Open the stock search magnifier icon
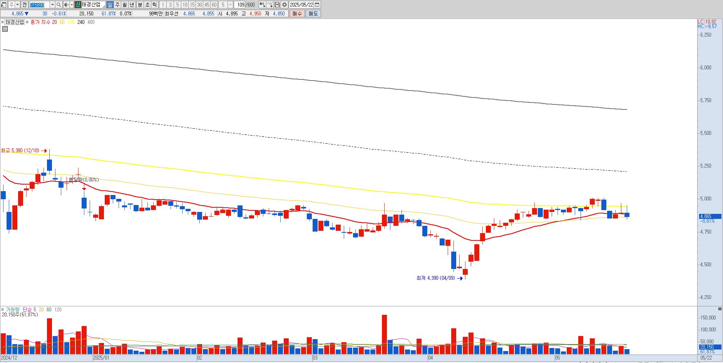Viewport: 723px width, 363px height. [59, 5]
